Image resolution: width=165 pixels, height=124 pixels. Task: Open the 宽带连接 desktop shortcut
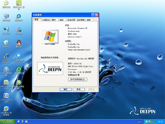pyautogui.click(x=19, y=29)
